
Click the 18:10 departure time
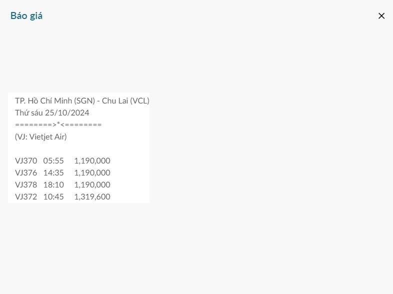pos(53,184)
